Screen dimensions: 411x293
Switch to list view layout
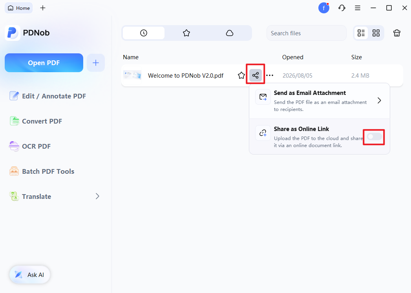click(361, 33)
